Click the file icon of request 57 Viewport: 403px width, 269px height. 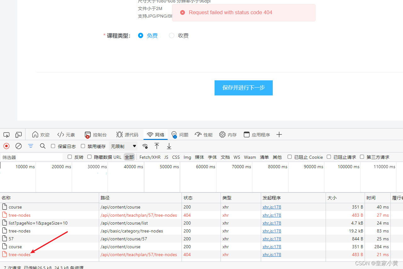pos(4,238)
